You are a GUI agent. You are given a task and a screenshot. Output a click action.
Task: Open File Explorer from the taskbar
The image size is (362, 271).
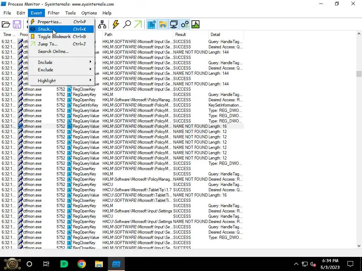(x=99, y=264)
